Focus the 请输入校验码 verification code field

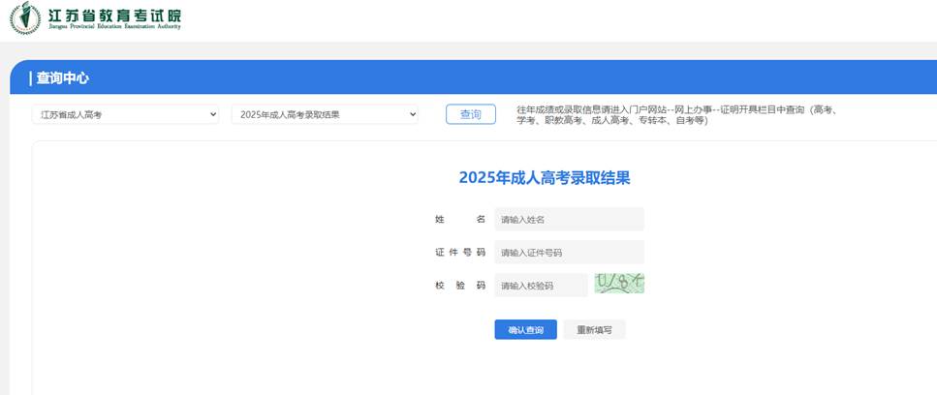click(541, 286)
